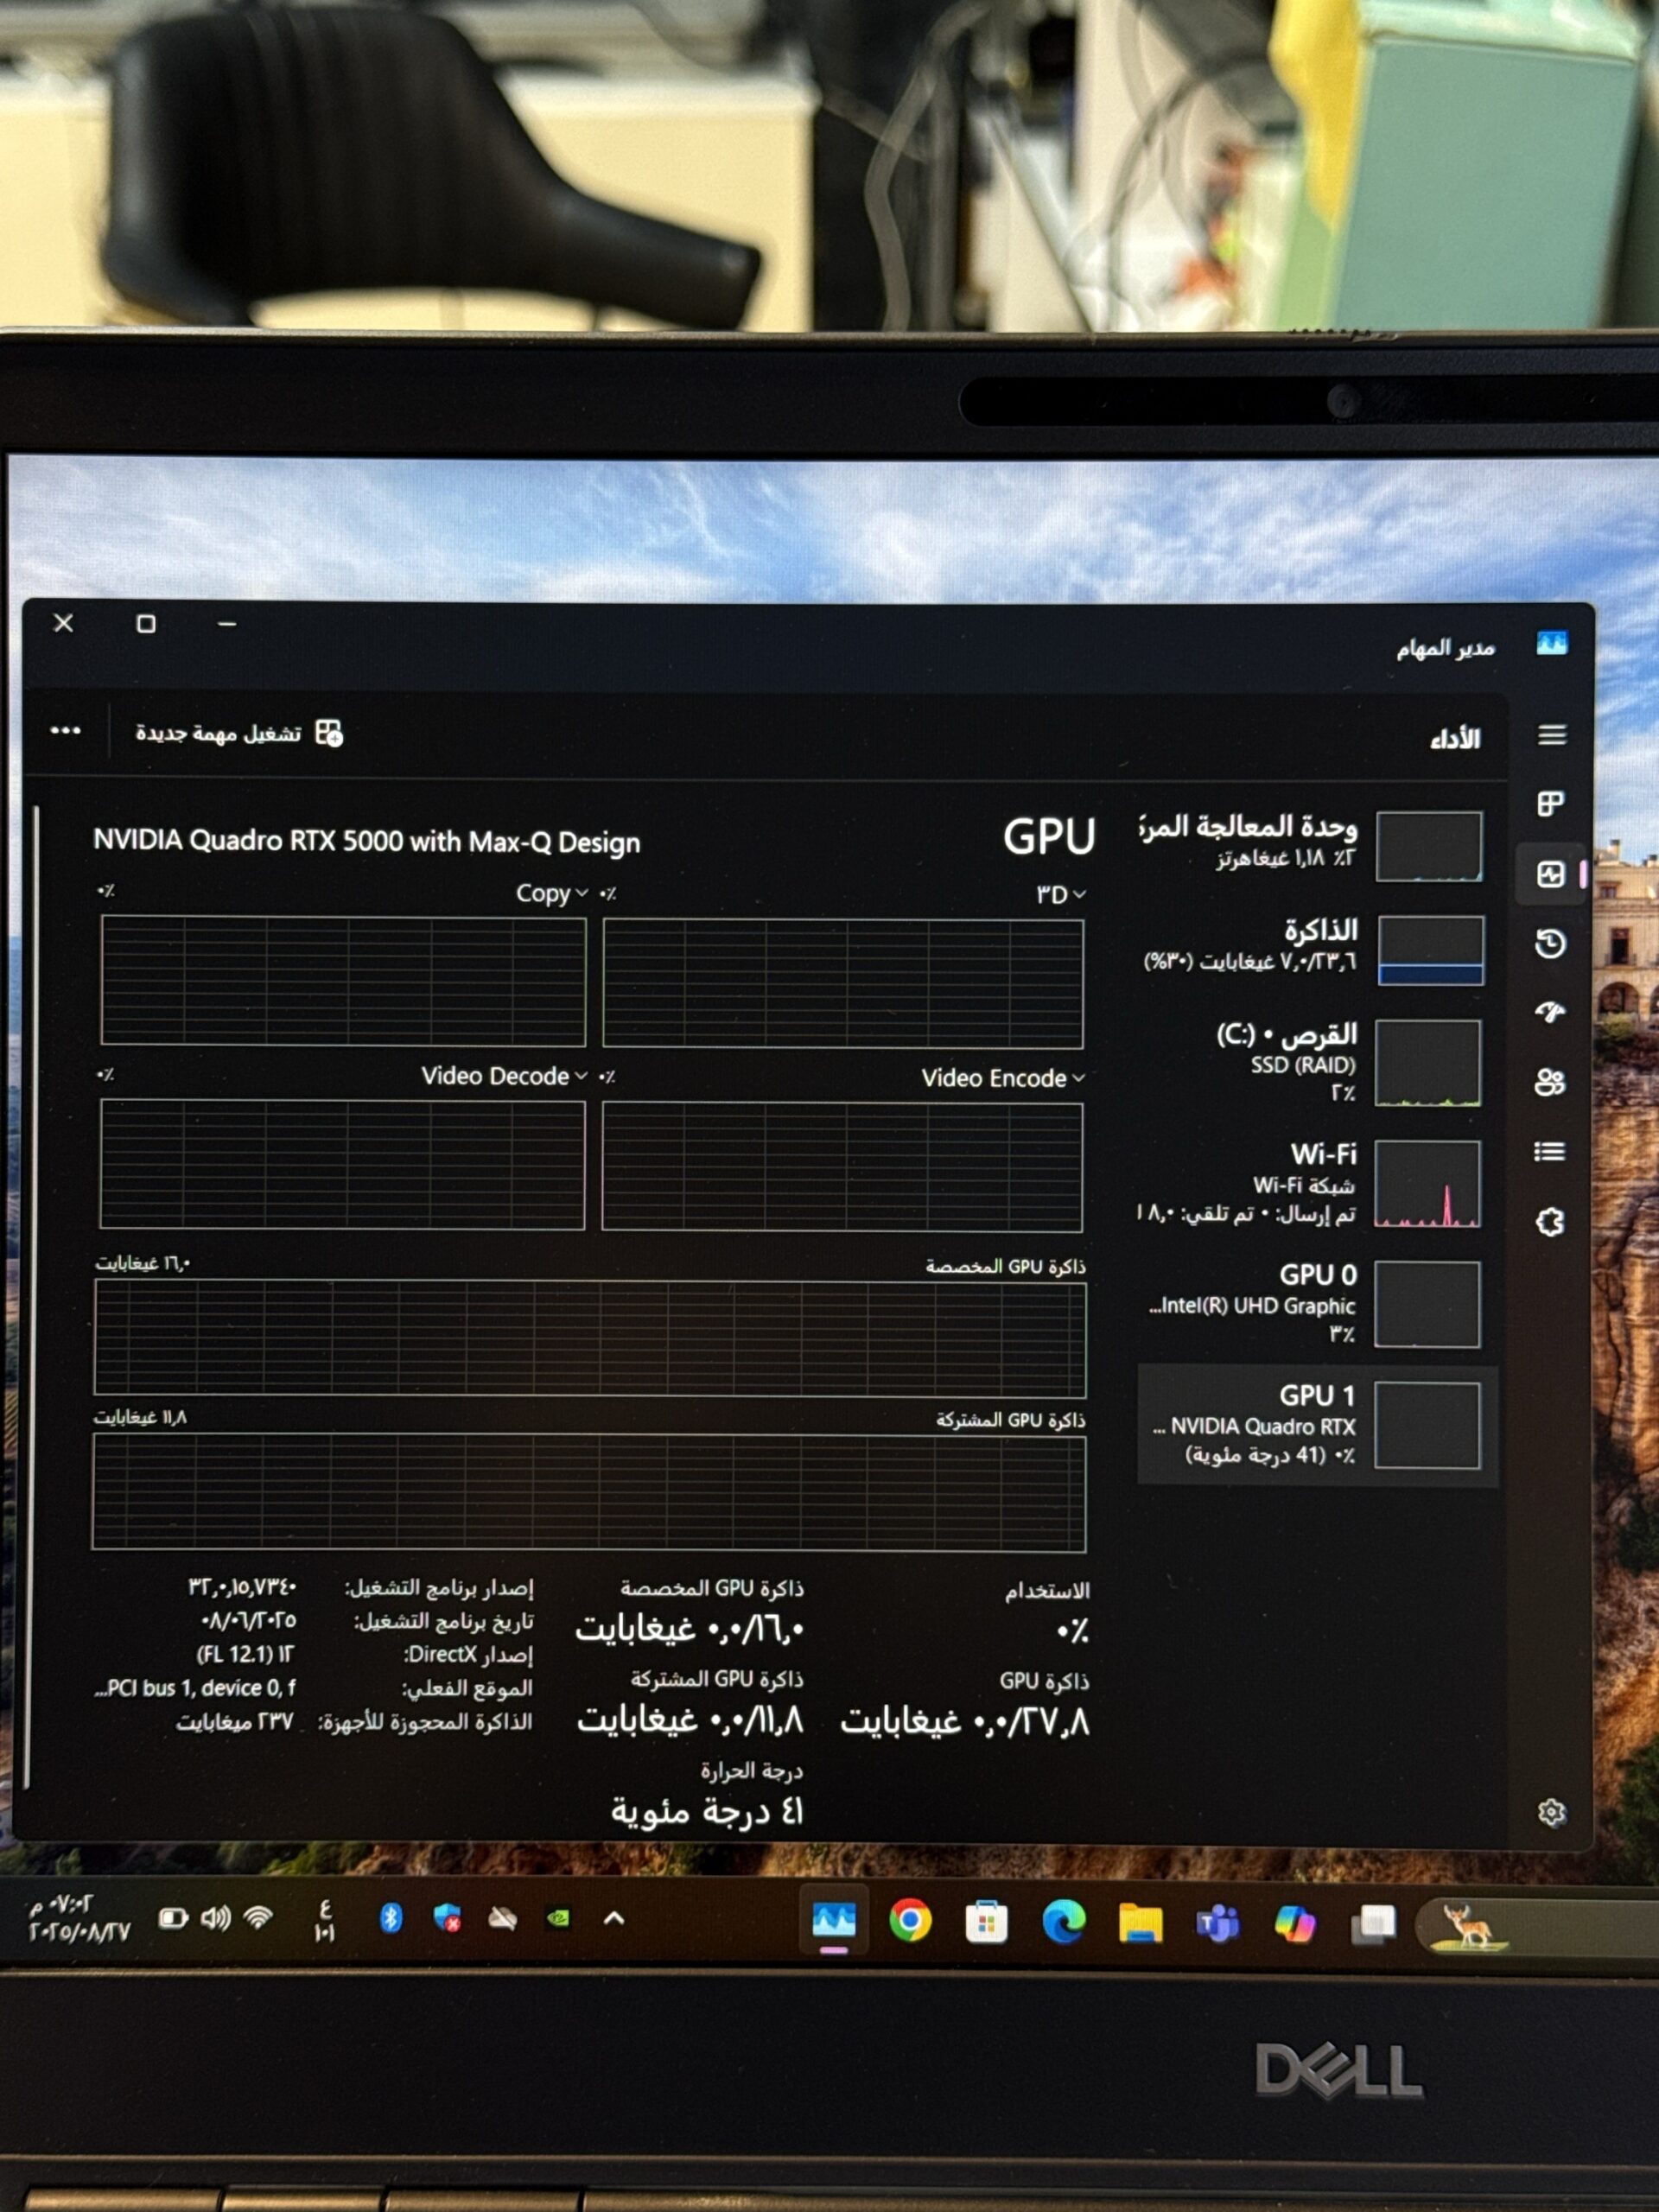Open App history page icon
Screen dimensions: 1659x2212
click(1550, 943)
